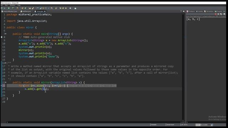This screenshot has height=128, width=228.
Task: Click the public class mirror declaration
Action: [21, 27]
